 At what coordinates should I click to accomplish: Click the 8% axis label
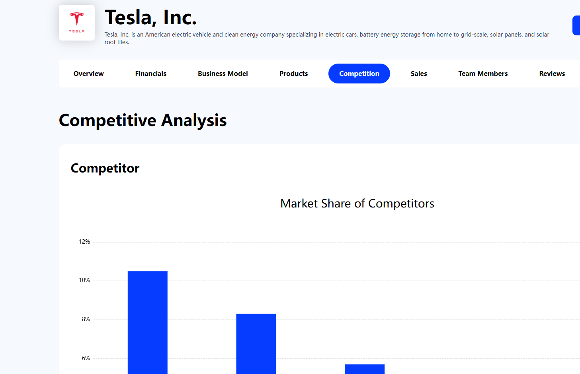pyautogui.click(x=86, y=319)
